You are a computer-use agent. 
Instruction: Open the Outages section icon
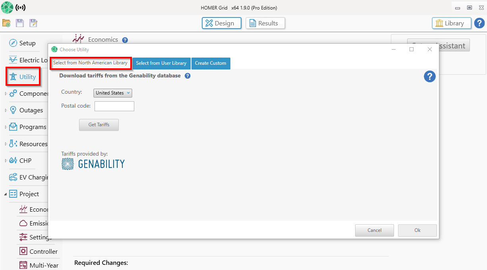point(13,110)
